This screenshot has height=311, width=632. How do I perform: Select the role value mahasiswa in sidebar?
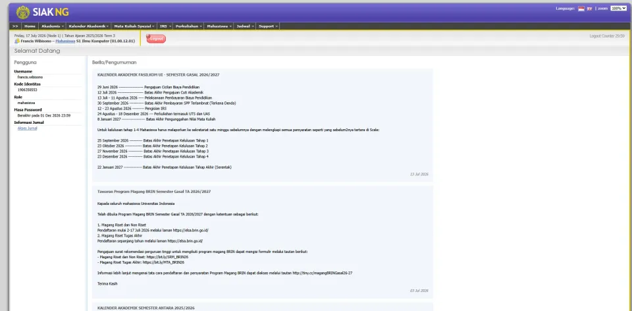coord(26,103)
